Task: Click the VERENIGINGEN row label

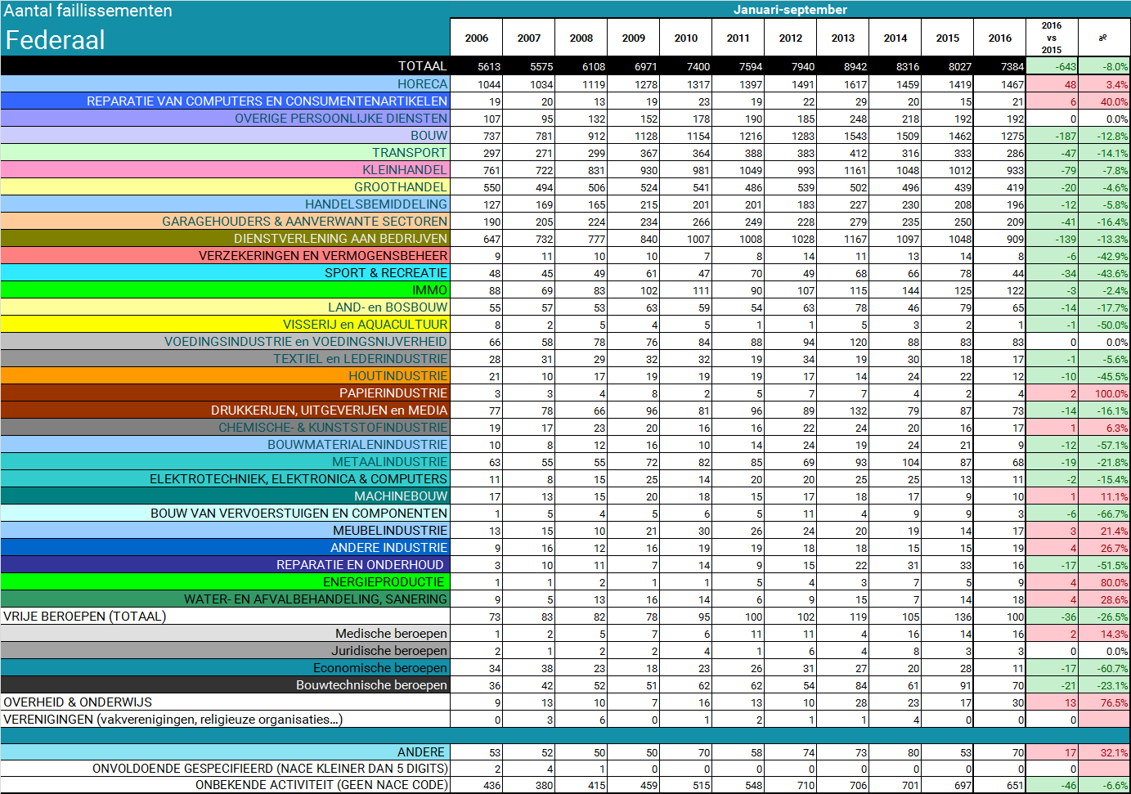Action: click(x=173, y=719)
